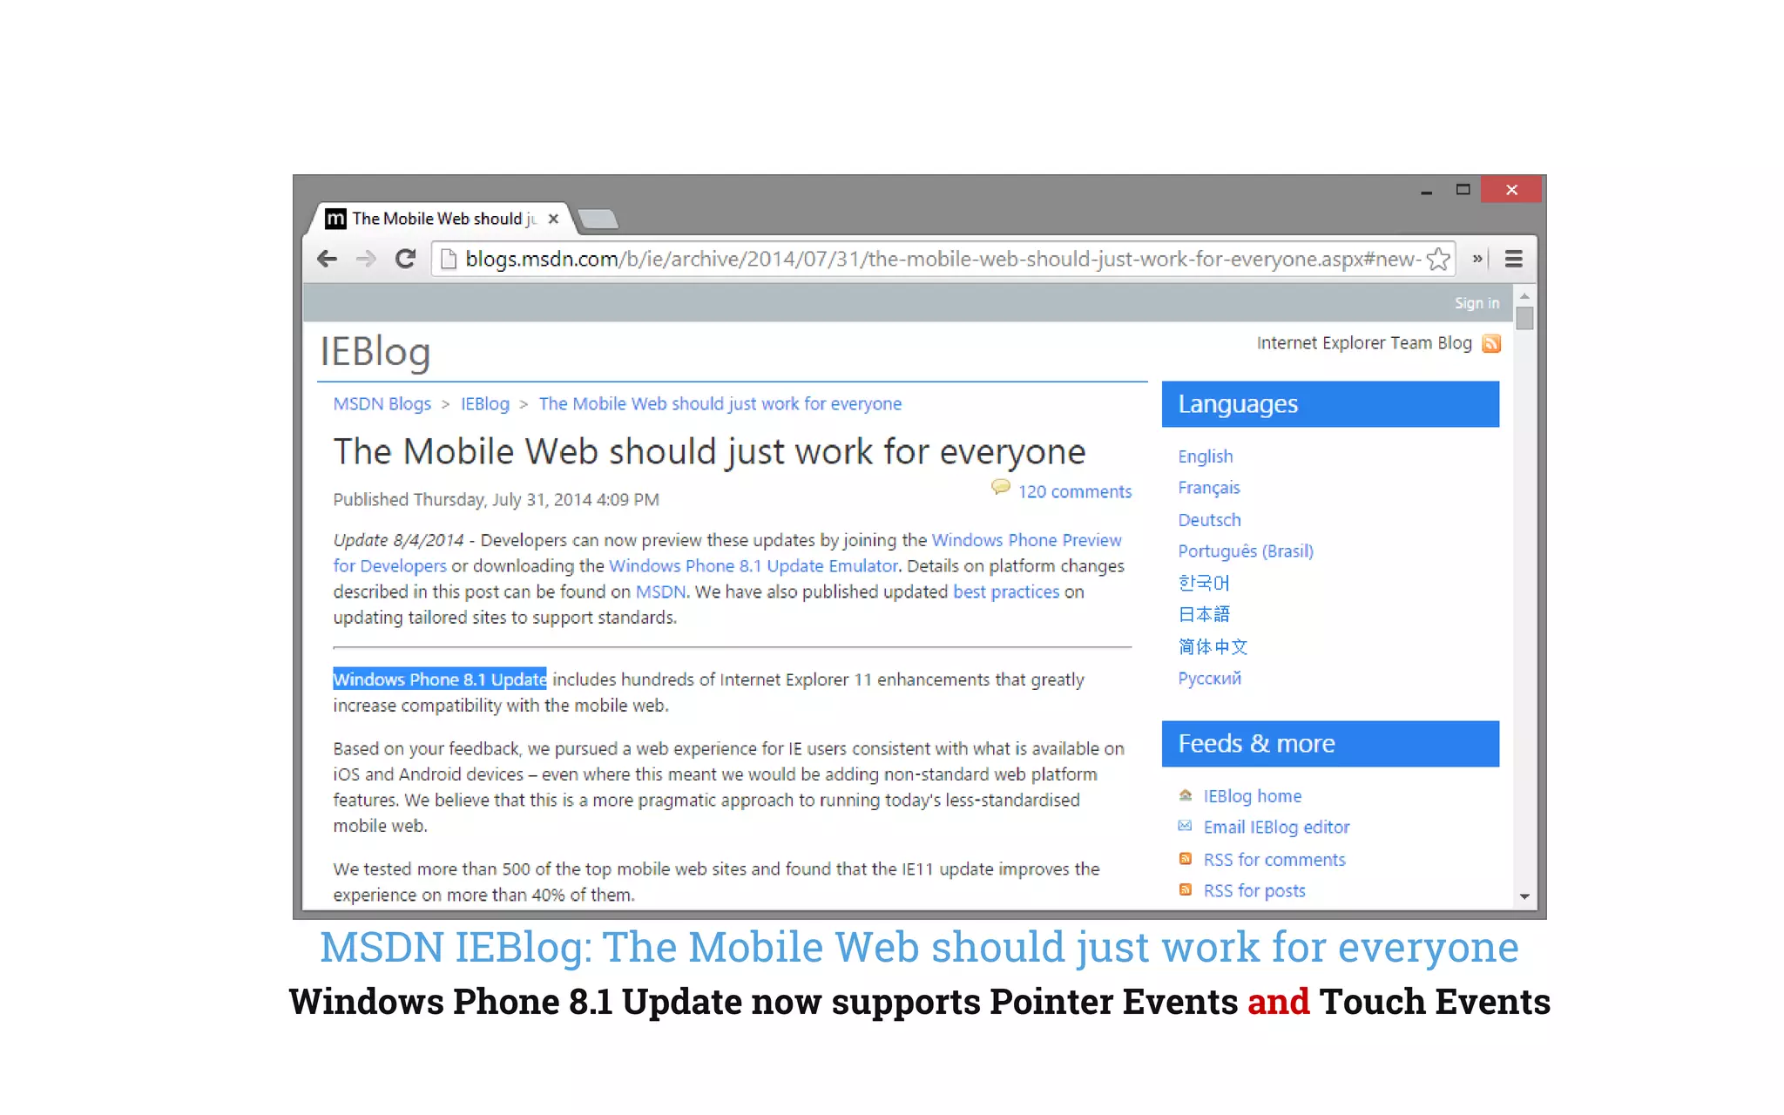Screen dimensions: 1784x1115
Task: Select 简体中文 language
Action: click(x=1213, y=646)
